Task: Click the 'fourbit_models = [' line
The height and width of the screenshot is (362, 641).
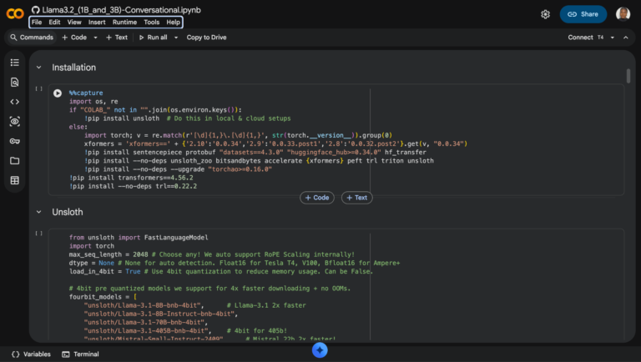Action: coord(103,297)
